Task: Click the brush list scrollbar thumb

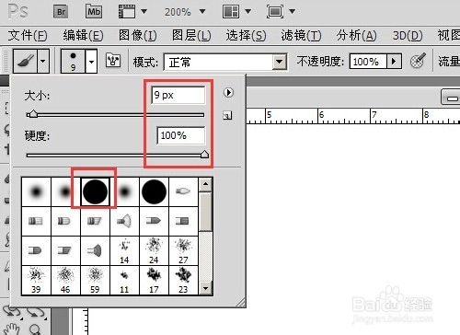Action: point(205,212)
